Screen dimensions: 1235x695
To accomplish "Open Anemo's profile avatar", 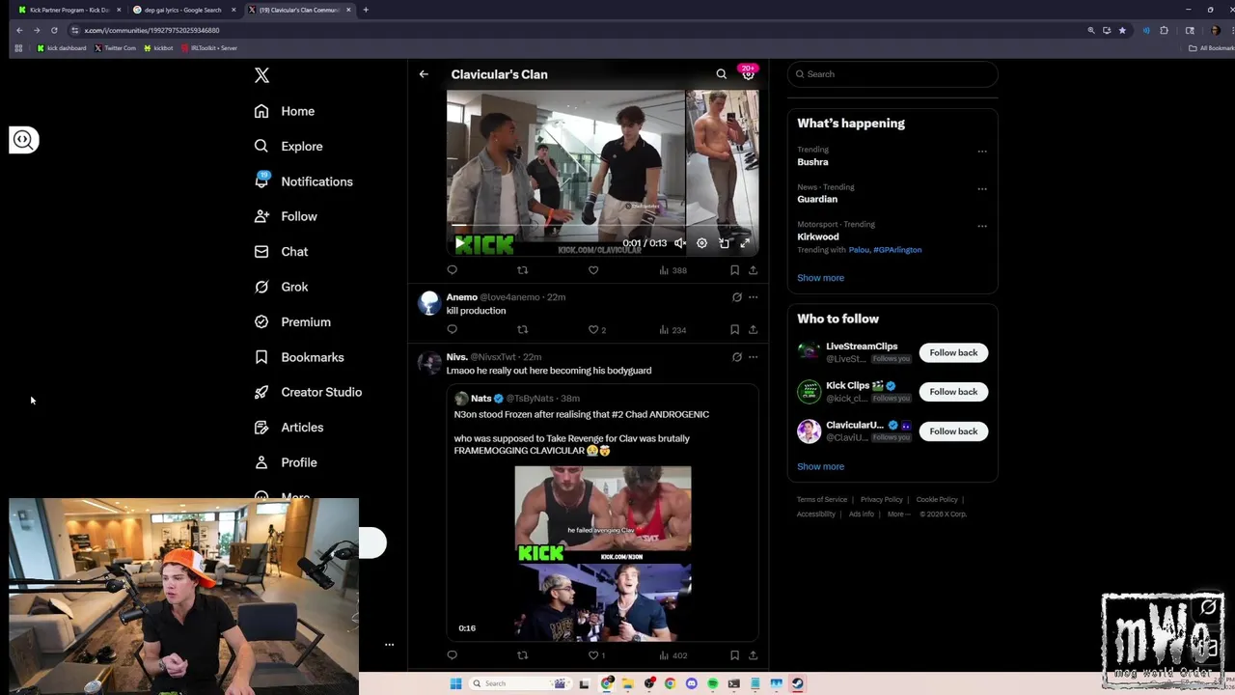I will (429, 303).
